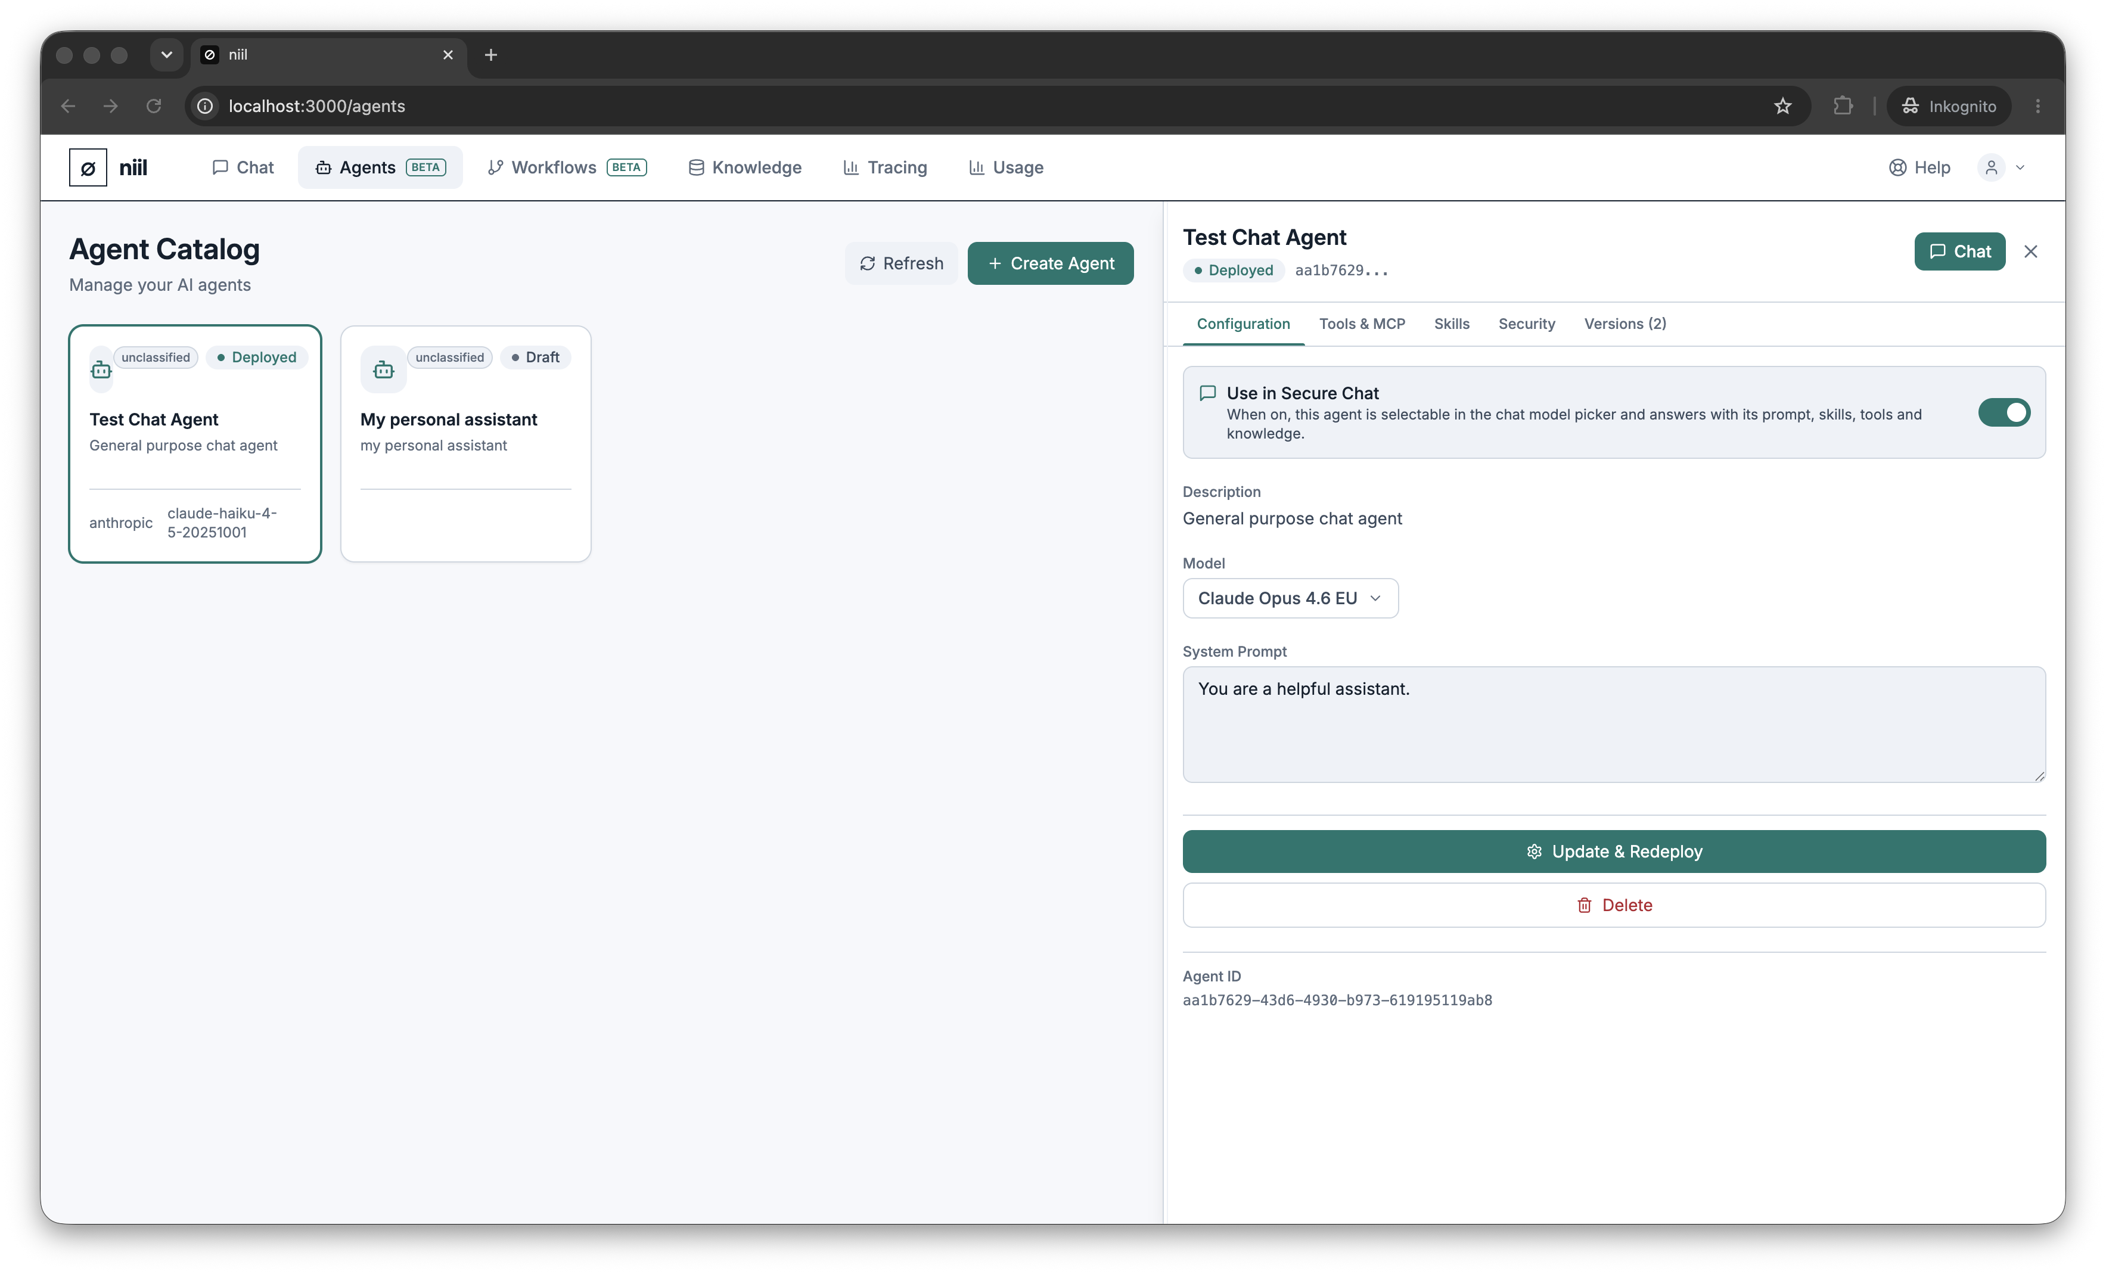
Task: Switch to the Configuration tab
Action: (x=1243, y=324)
